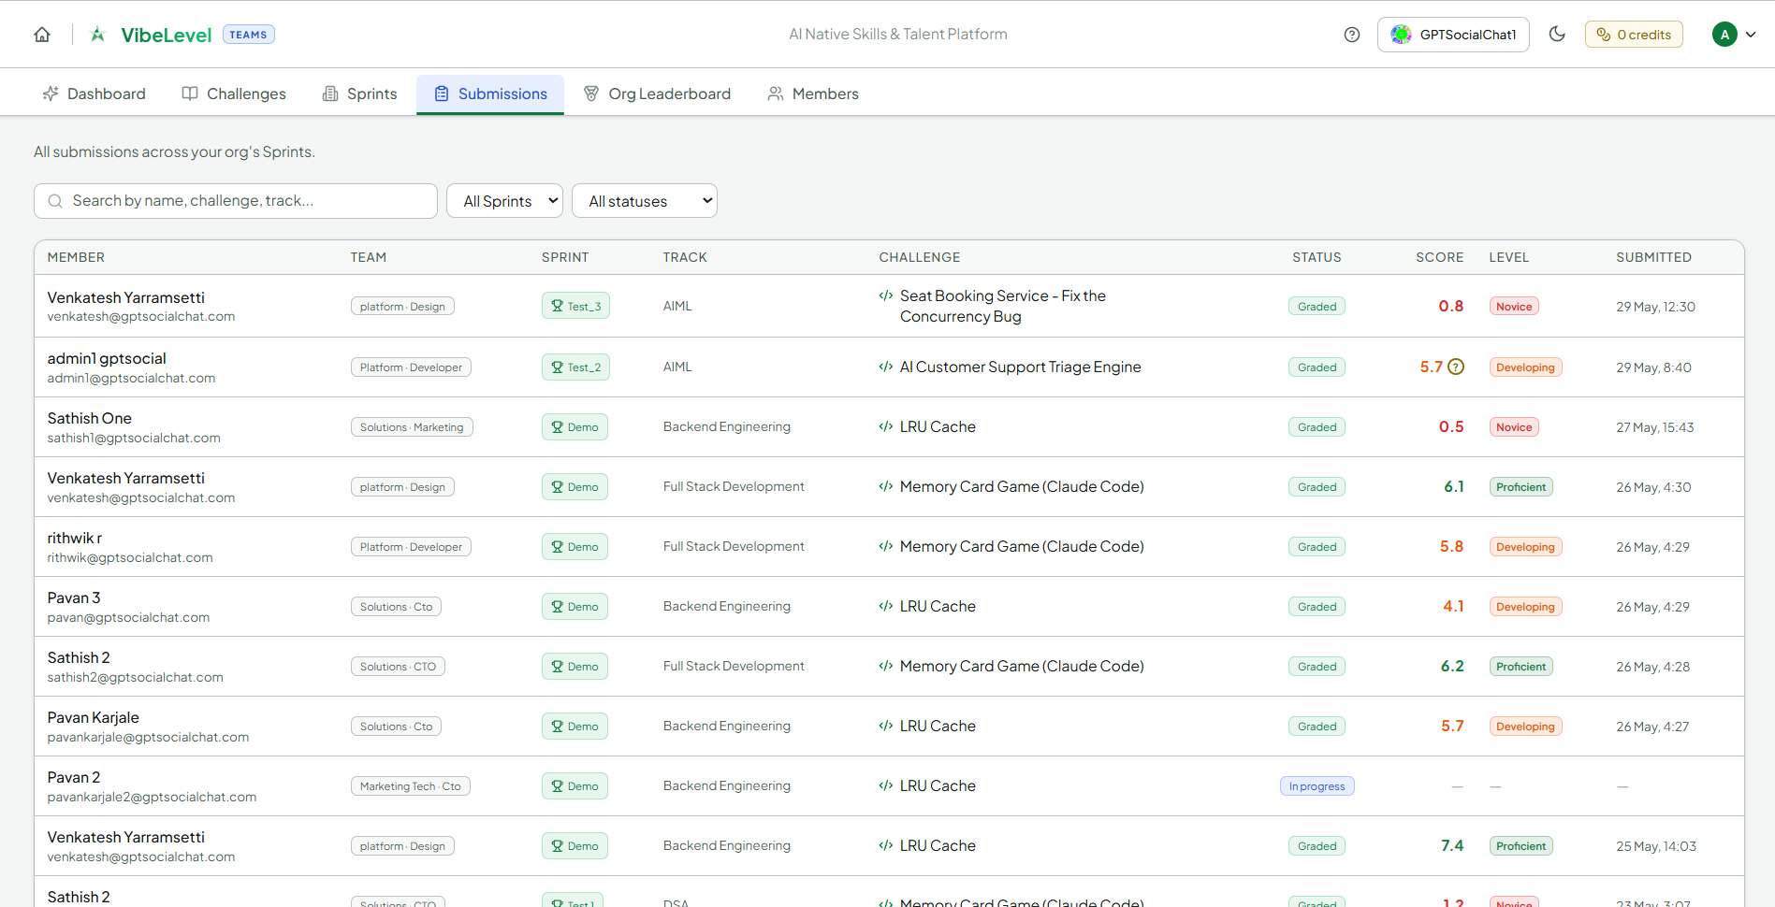Image resolution: width=1775 pixels, height=907 pixels.
Task: Open the AI Customer Support Triage Engine challenge
Action: 1020,367
